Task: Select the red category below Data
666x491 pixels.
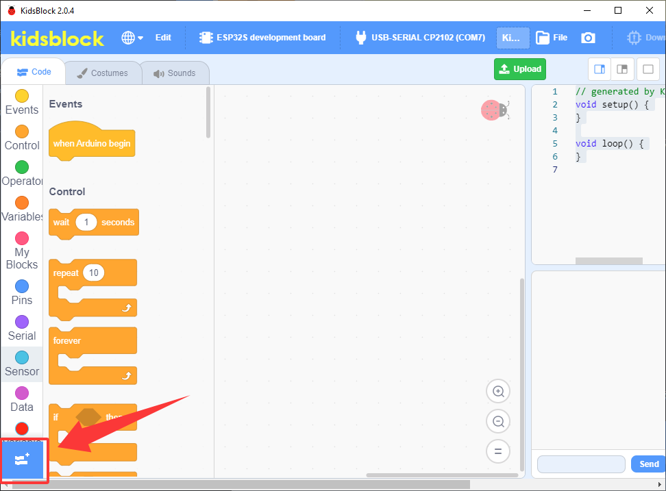Action: tap(22, 429)
